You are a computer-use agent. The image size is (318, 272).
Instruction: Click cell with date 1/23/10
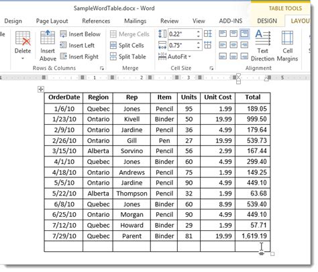(x=64, y=119)
